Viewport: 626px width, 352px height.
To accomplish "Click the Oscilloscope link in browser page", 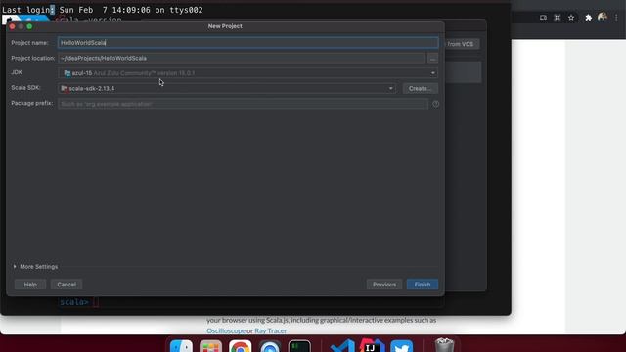I will [226, 330].
